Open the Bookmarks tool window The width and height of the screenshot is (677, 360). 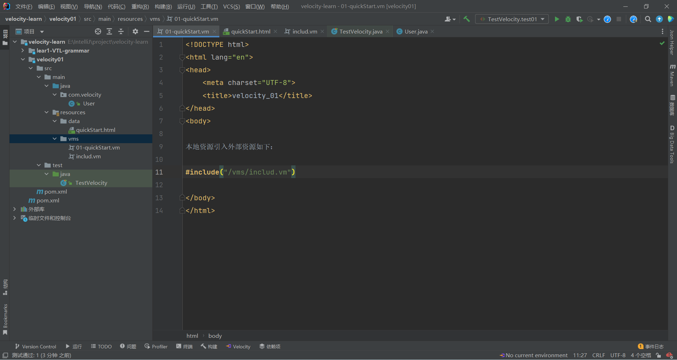coord(5,319)
